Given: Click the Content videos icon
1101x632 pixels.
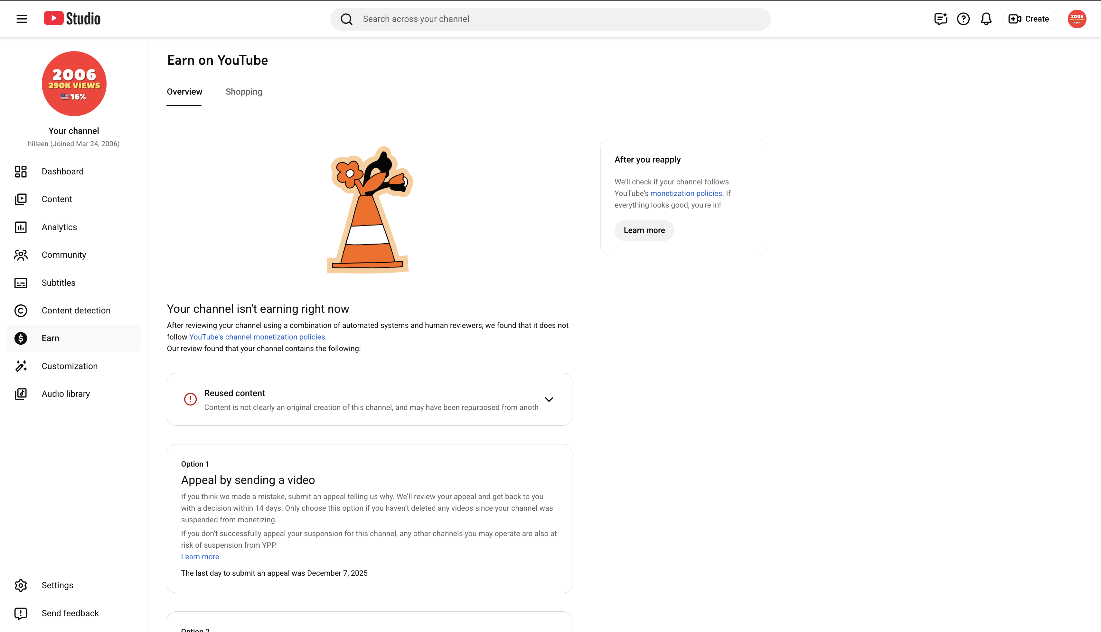Looking at the screenshot, I should (x=21, y=199).
